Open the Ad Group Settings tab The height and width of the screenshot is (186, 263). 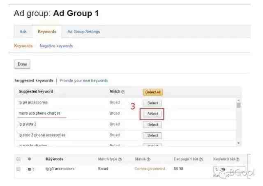83,32
